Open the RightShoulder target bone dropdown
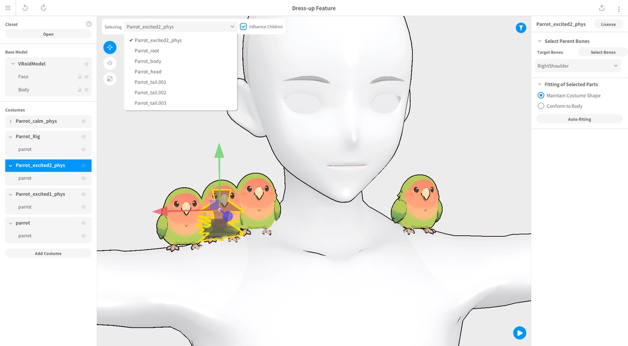 click(578, 66)
